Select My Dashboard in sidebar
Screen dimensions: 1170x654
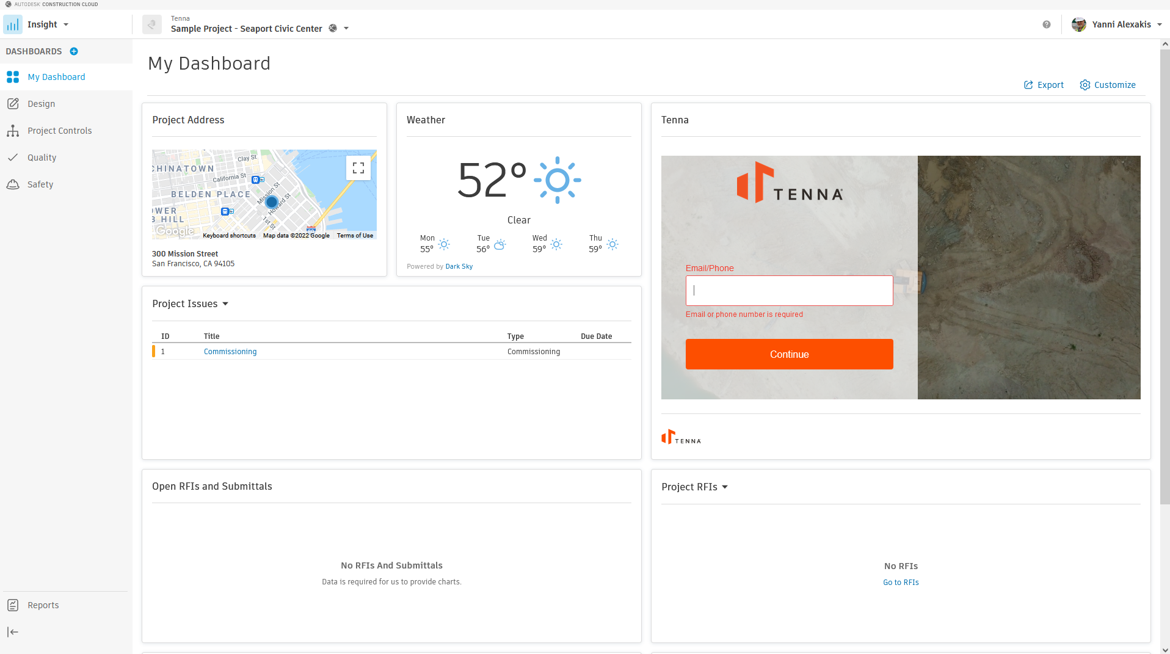pos(66,77)
